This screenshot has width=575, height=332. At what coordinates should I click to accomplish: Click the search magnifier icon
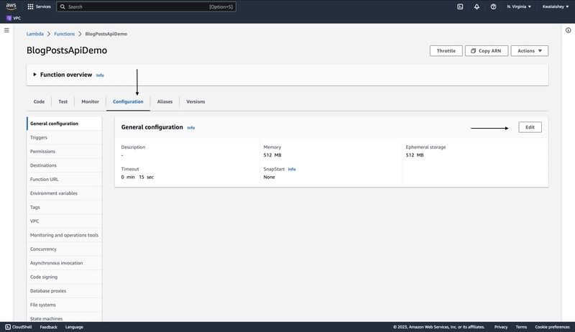coord(63,6)
